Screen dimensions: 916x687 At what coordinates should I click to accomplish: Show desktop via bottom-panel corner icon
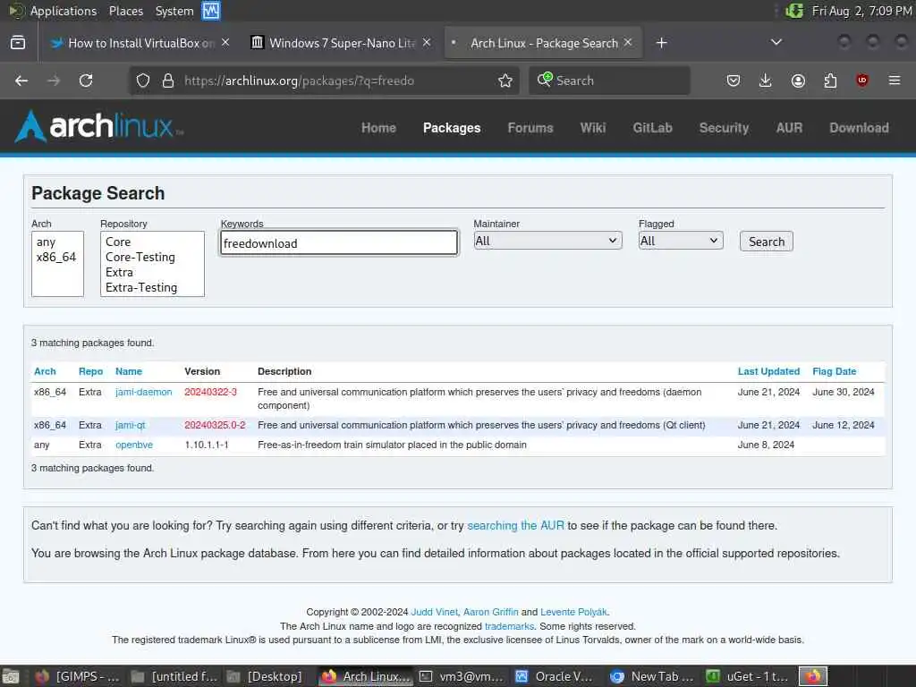click(x=10, y=676)
